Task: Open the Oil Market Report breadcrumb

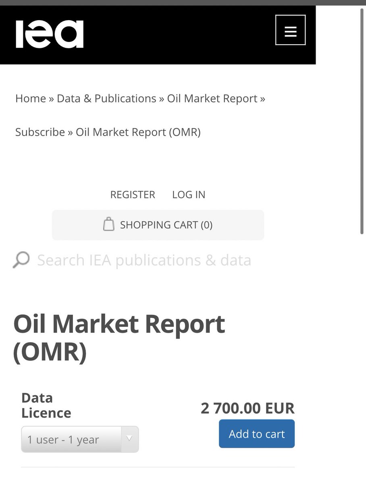Action: [212, 99]
